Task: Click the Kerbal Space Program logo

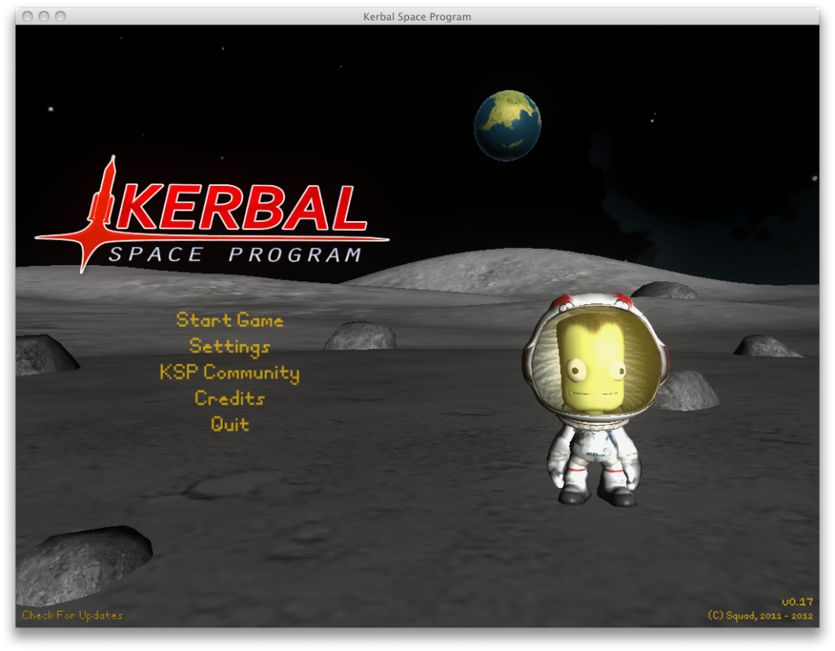Action: click(212, 215)
